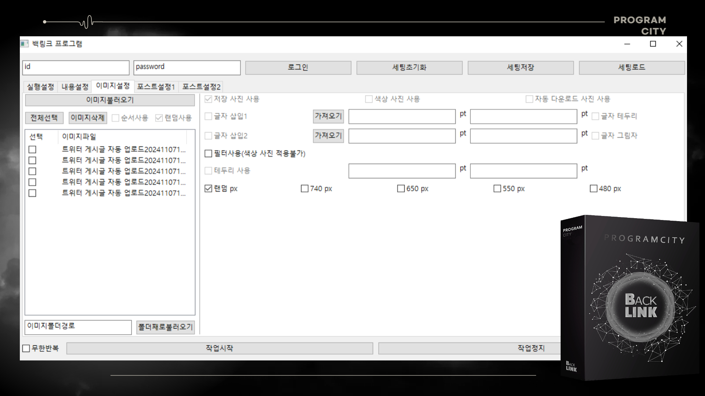Screen dimensions: 705x396
Task: Select the 이미지설정 tab
Action: 113,86
